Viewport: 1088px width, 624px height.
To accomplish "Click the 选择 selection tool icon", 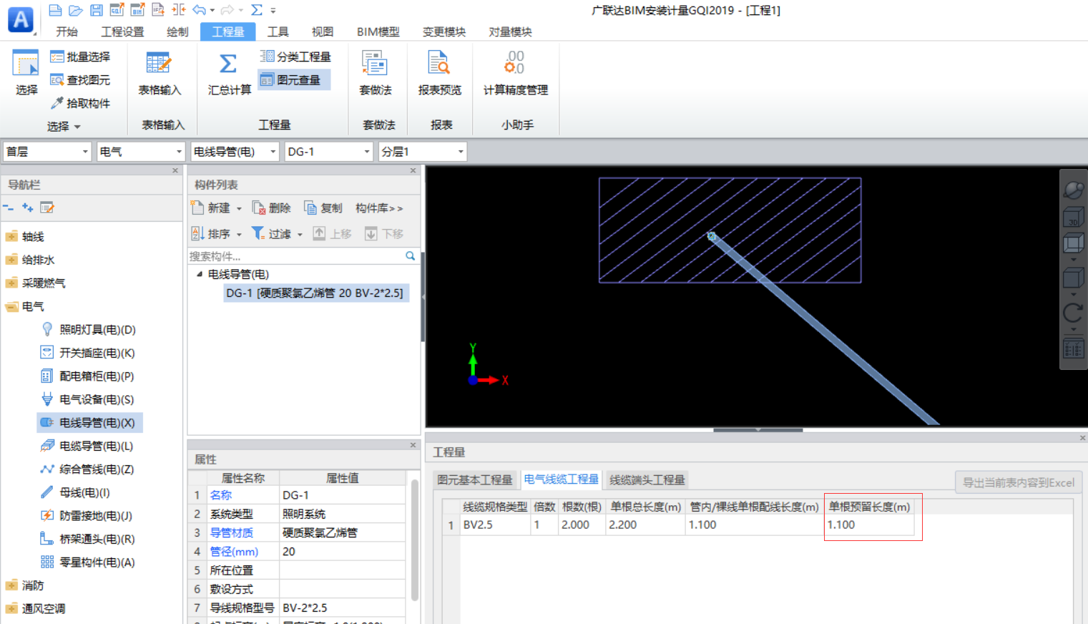I will tap(26, 64).
